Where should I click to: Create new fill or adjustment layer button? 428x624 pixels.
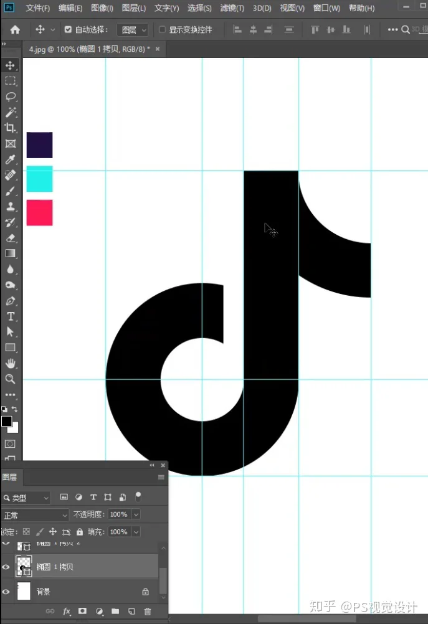coord(99,612)
